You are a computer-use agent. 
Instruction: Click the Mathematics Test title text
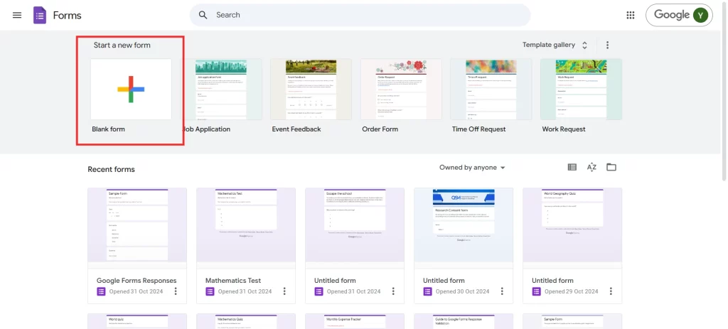[x=233, y=280]
